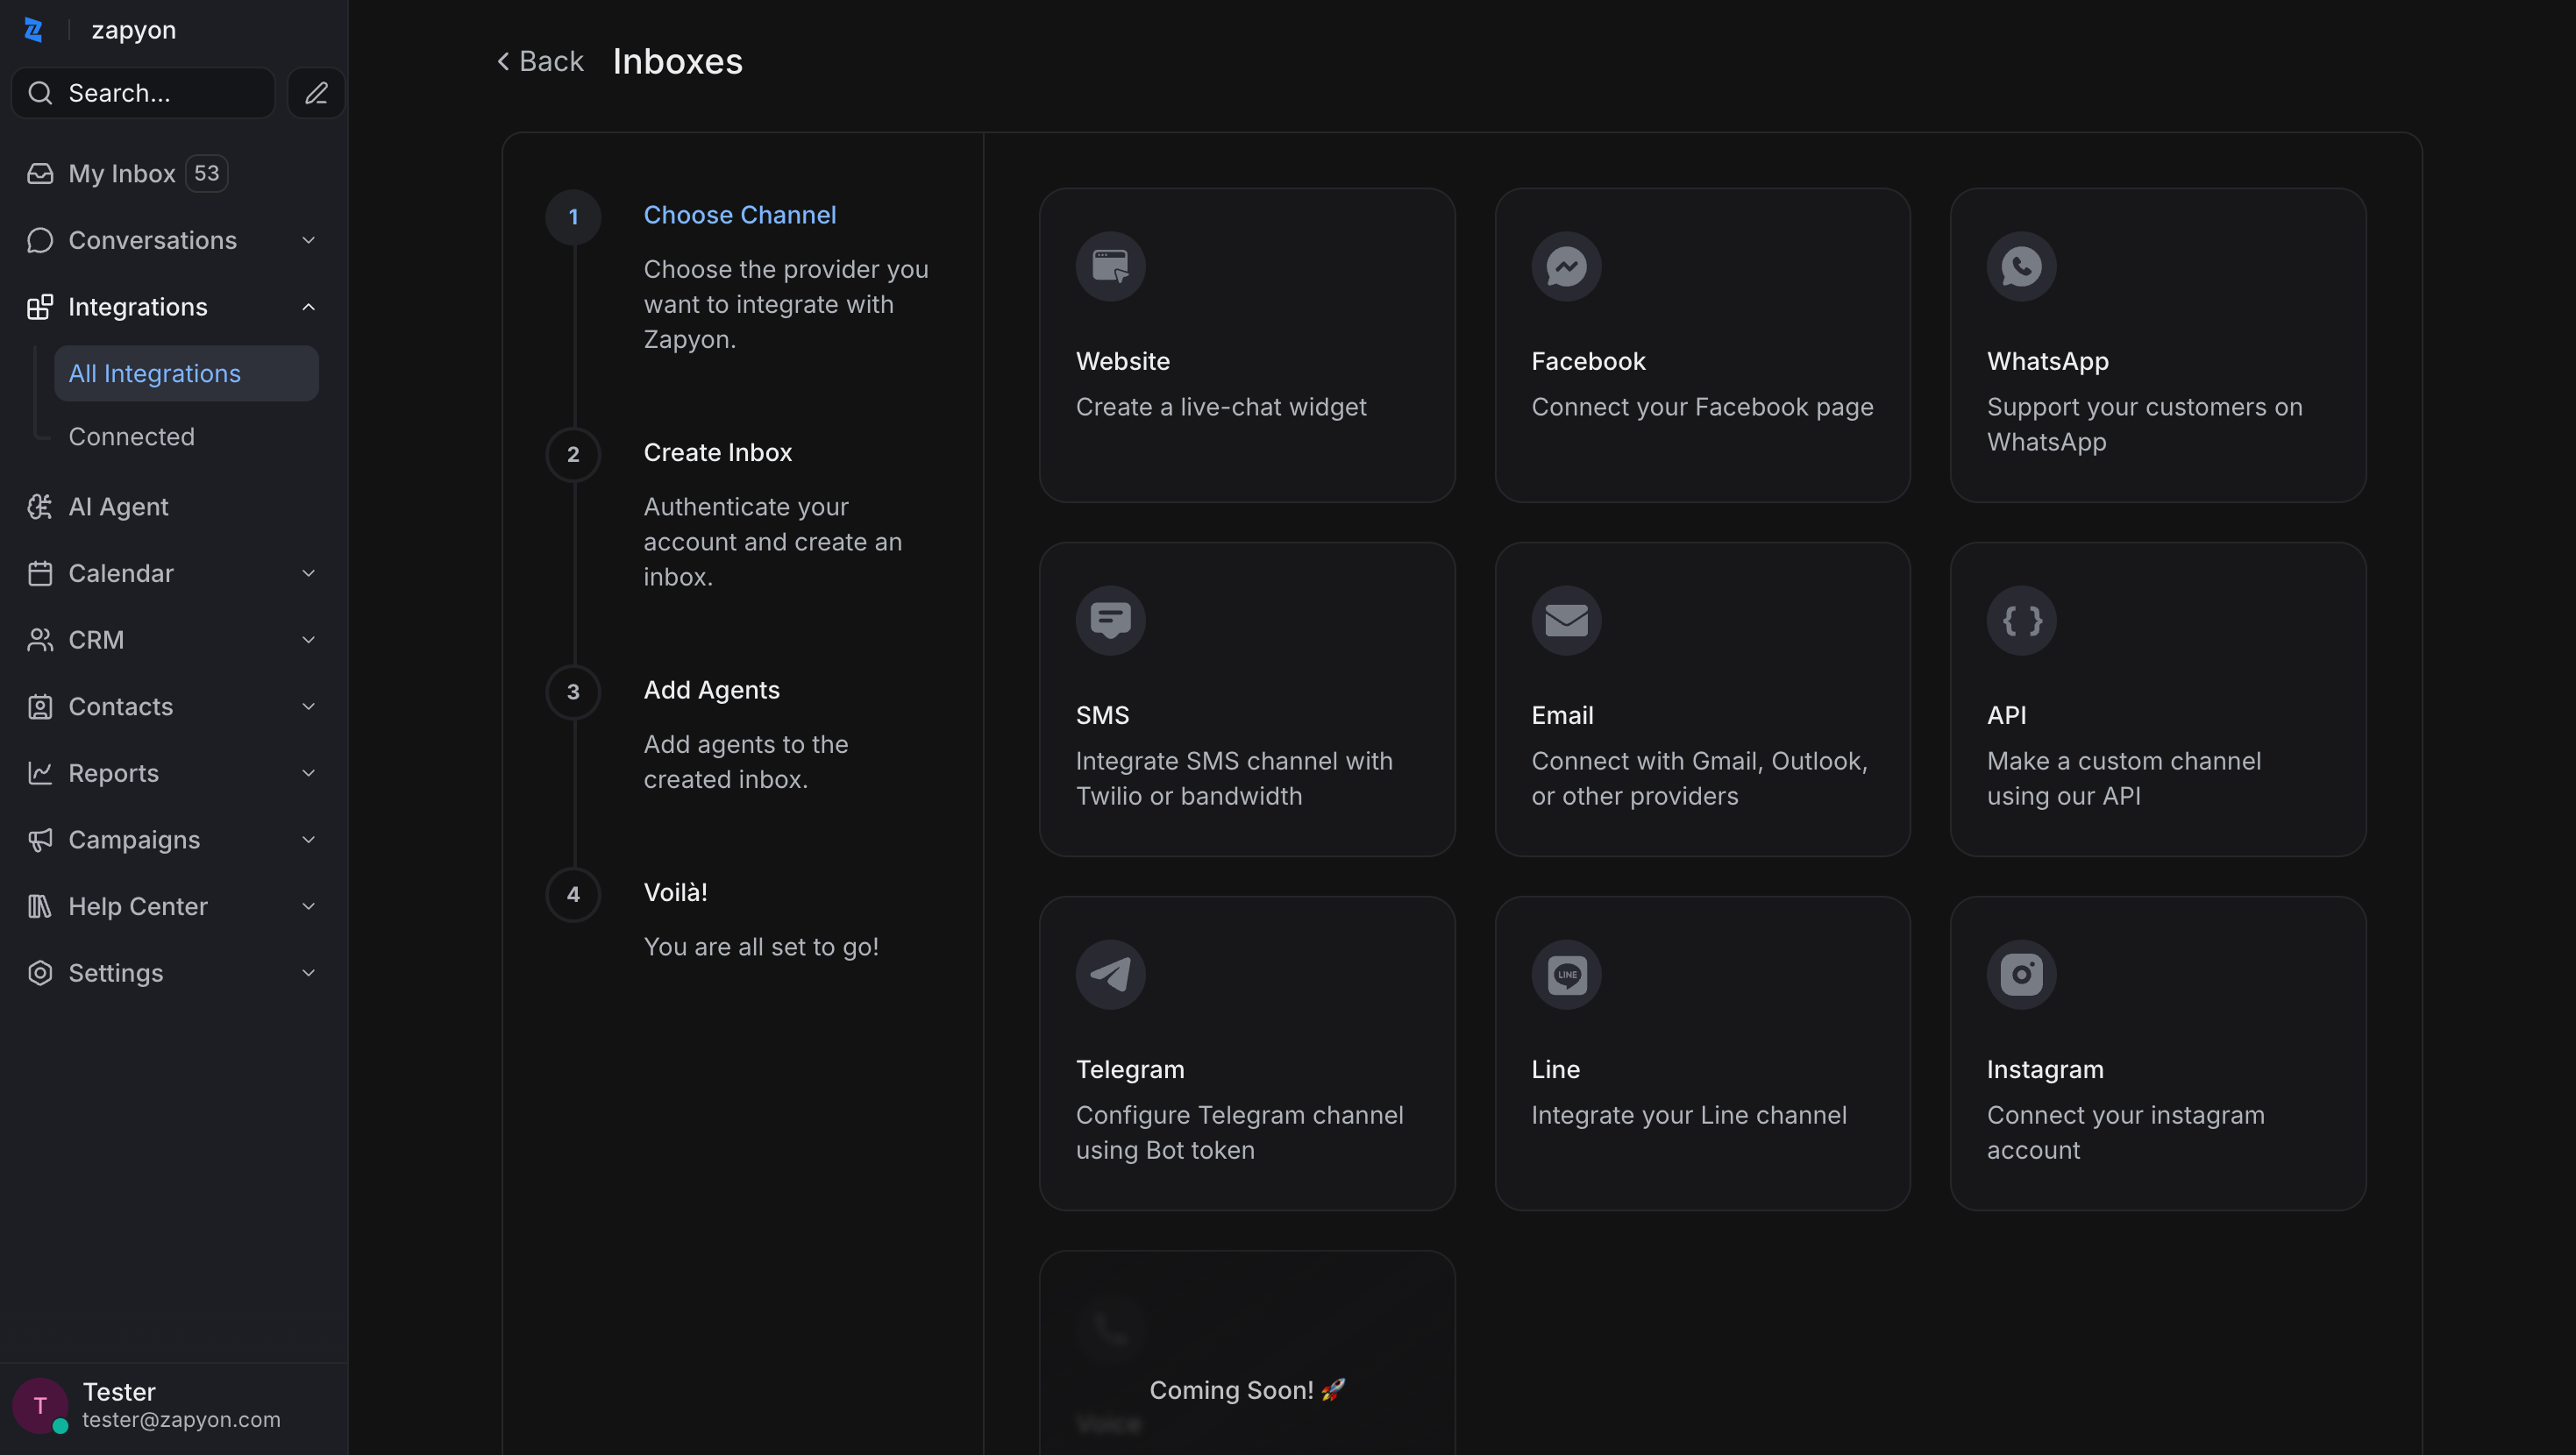Image resolution: width=2576 pixels, height=1455 pixels.
Task: Click the Facebook Messenger icon
Action: click(x=1566, y=266)
